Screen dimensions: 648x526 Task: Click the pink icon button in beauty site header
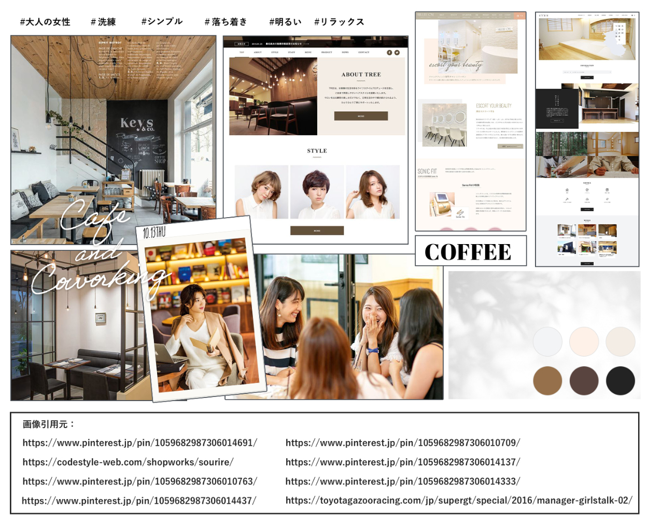pos(519,16)
